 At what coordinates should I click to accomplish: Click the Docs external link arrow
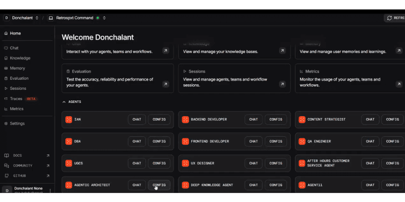coord(48,156)
